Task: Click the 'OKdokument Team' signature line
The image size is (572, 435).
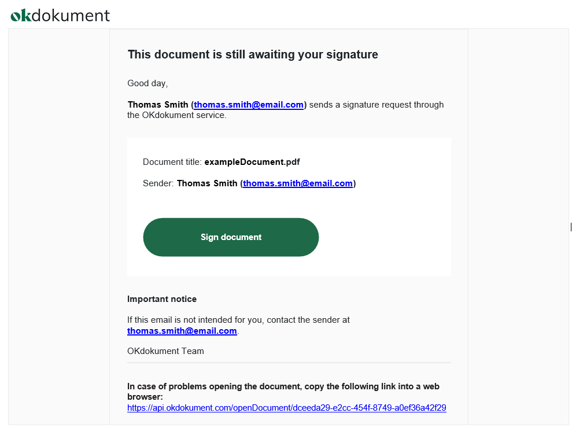Action: pos(165,351)
